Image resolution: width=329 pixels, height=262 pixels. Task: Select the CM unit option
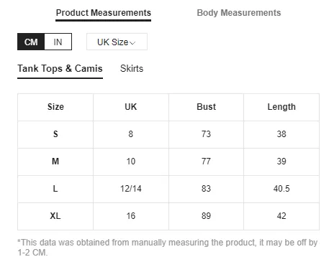(x=31, y=42)
